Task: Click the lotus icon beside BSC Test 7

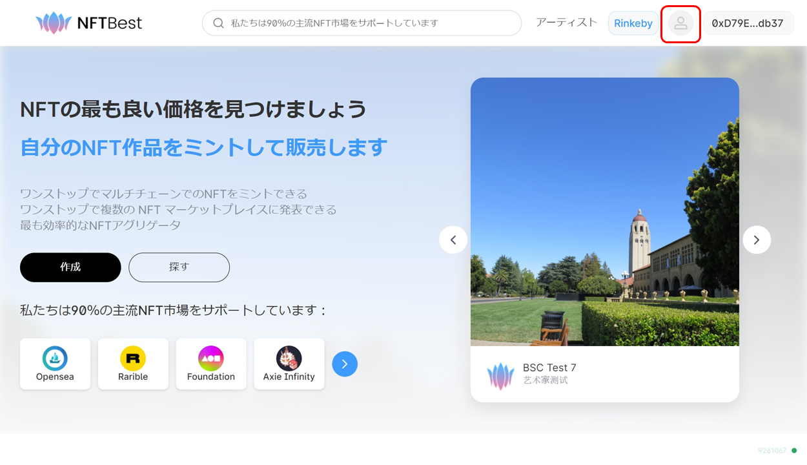Action: 500,375
